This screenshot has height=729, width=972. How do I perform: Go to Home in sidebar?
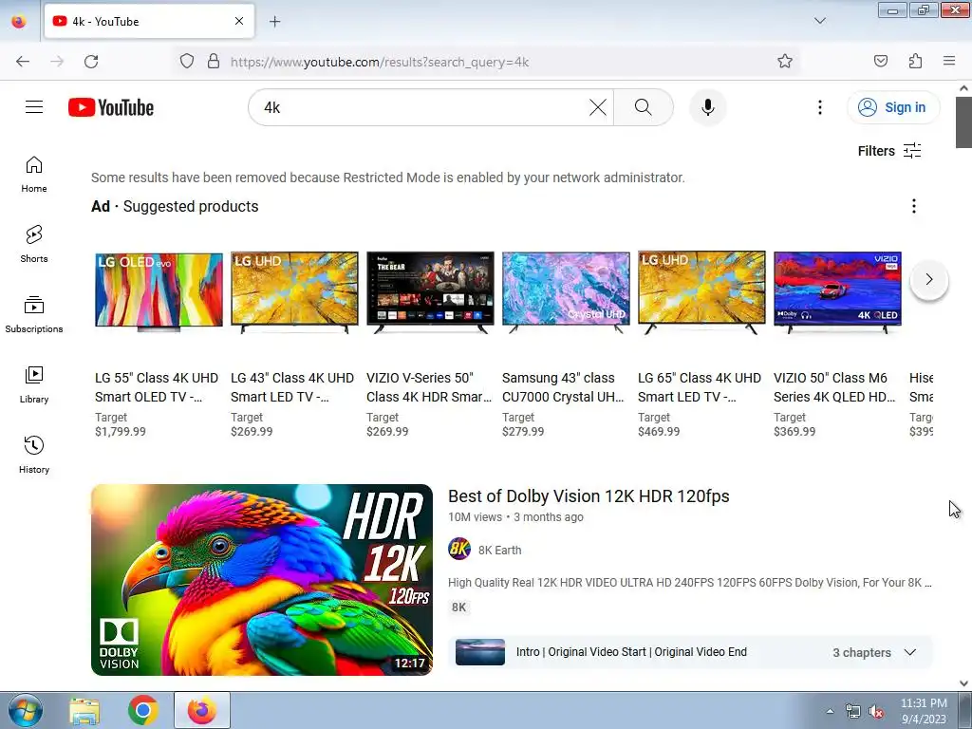pyautogui.click(x=34, y=175)
